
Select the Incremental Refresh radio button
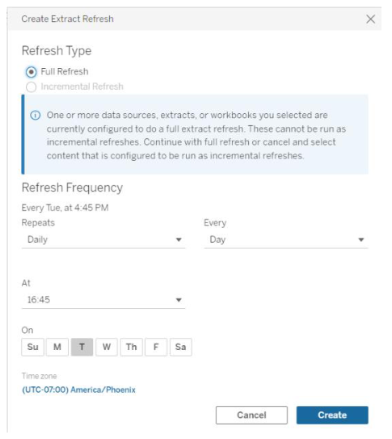(x=31, y=87)
